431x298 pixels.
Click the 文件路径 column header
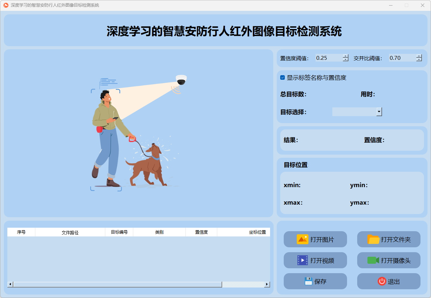click(x=70, y=232)
